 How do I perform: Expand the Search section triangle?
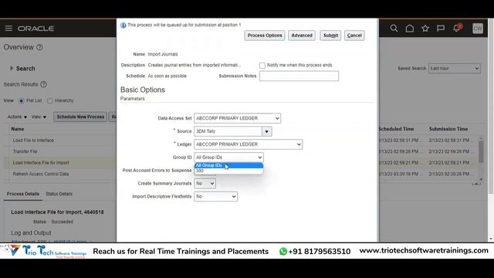point(12,69)
